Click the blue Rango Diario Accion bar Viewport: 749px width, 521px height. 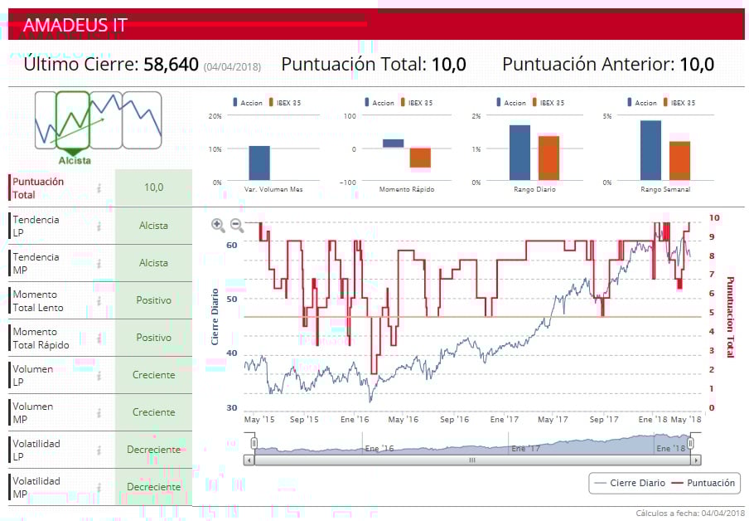(519, 153)
